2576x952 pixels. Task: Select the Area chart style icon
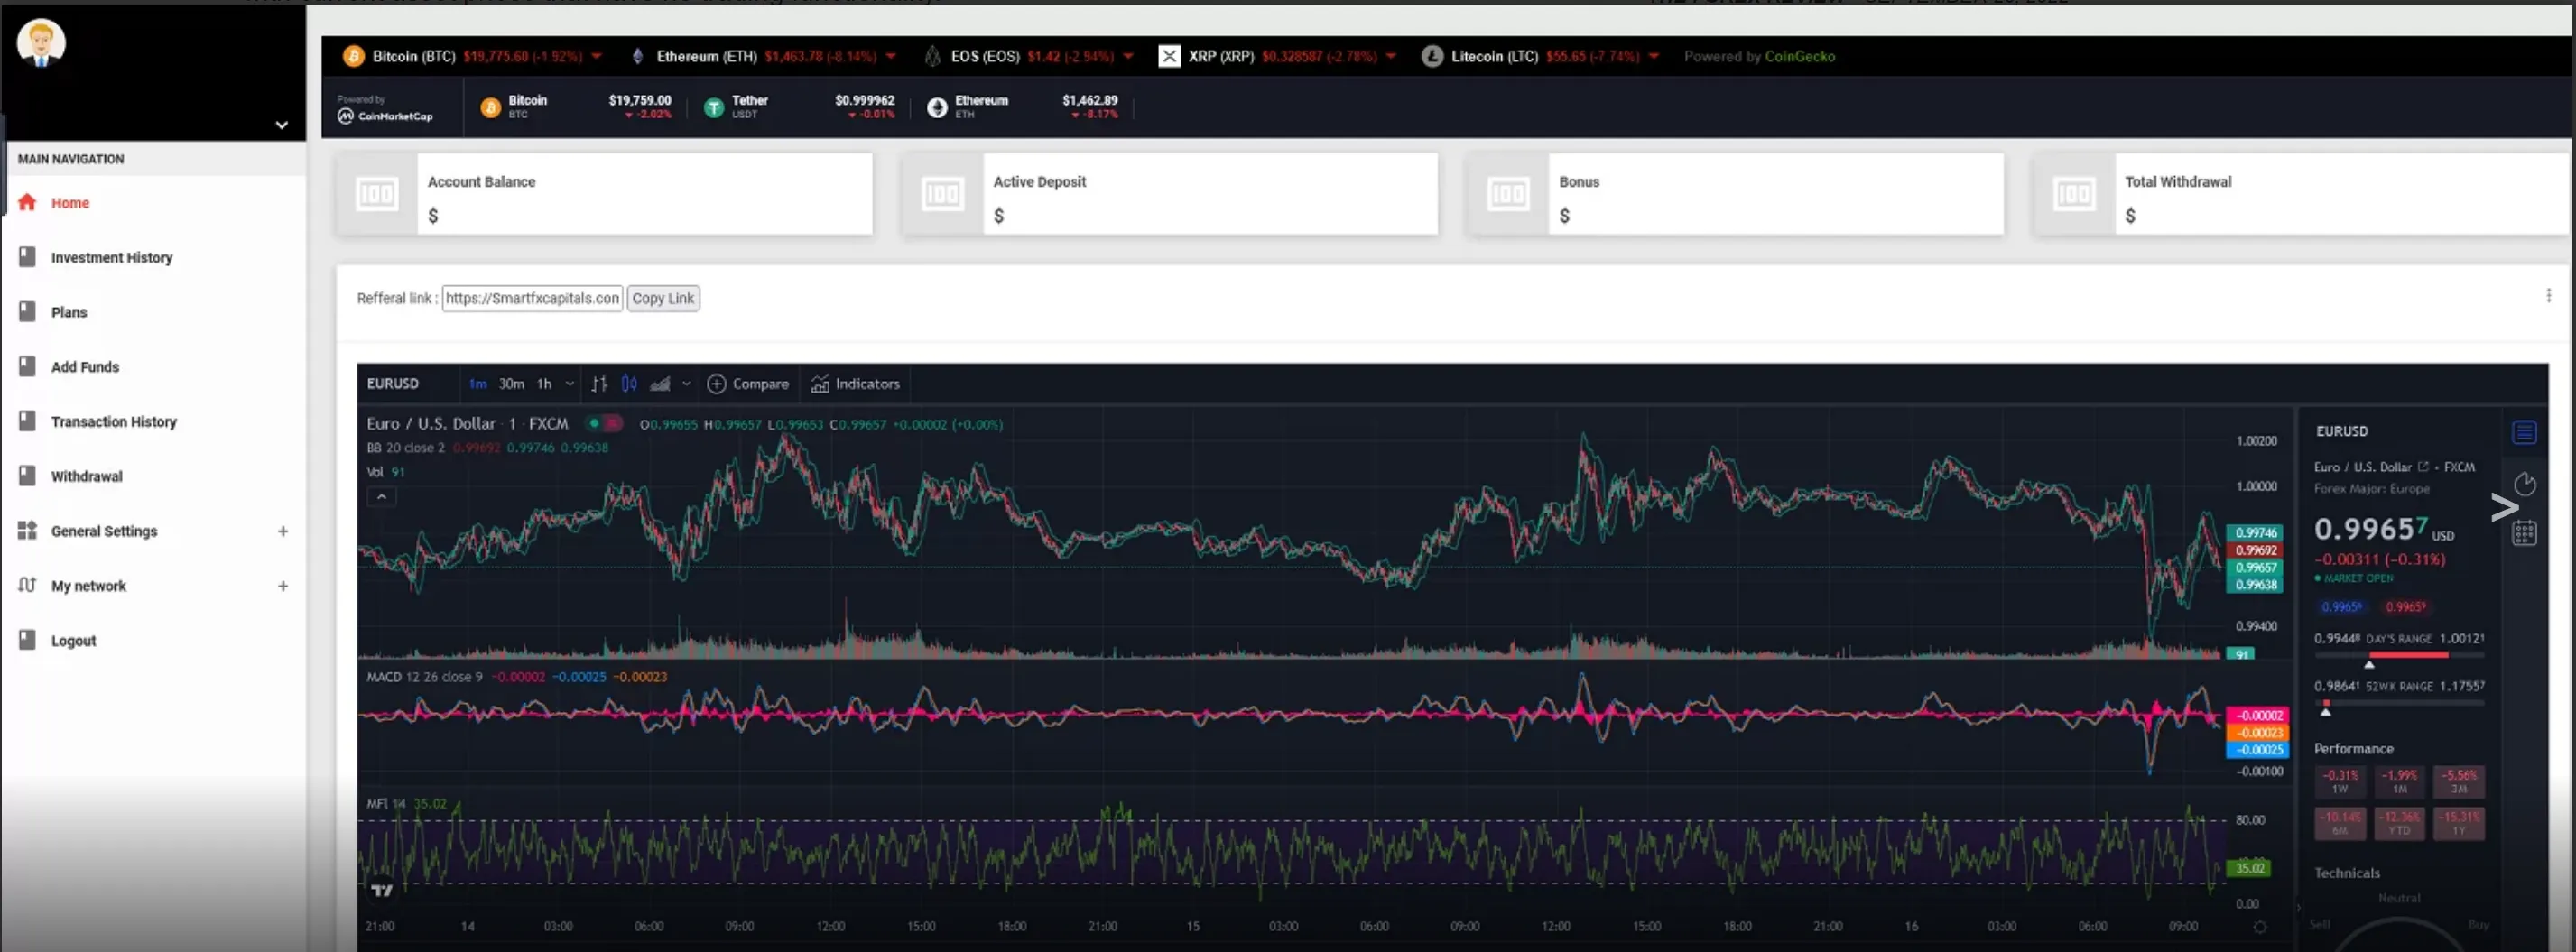click(660, 384)
